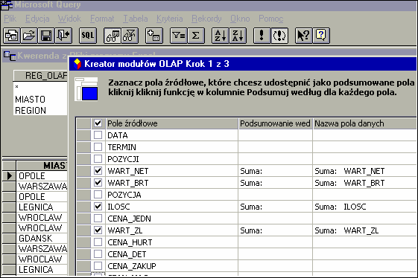Select asterisk all-fields entry in REG_OLAP
The height and width of the screenshot is (278, 418).
pos(17,86)
